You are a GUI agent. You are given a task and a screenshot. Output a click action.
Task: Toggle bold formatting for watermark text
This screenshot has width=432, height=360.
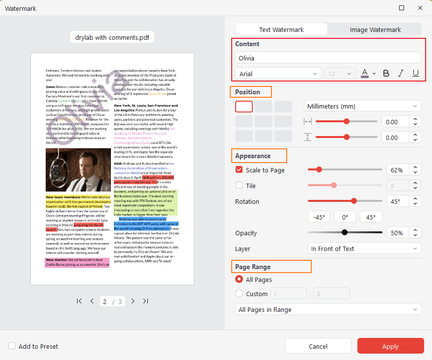tap(386, 73)
